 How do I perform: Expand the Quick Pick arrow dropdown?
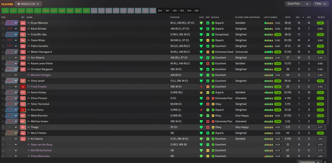point(307,4)
